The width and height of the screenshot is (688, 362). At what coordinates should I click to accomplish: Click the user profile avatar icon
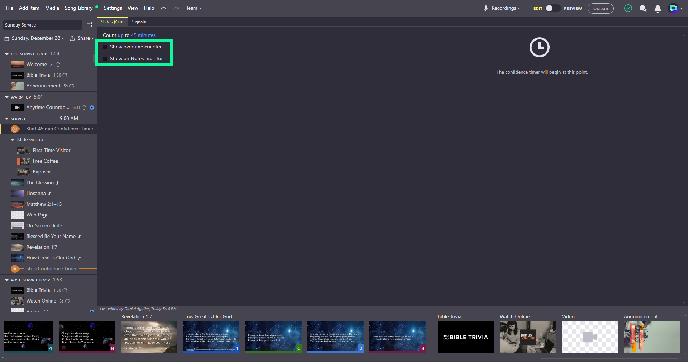(673, 8)
